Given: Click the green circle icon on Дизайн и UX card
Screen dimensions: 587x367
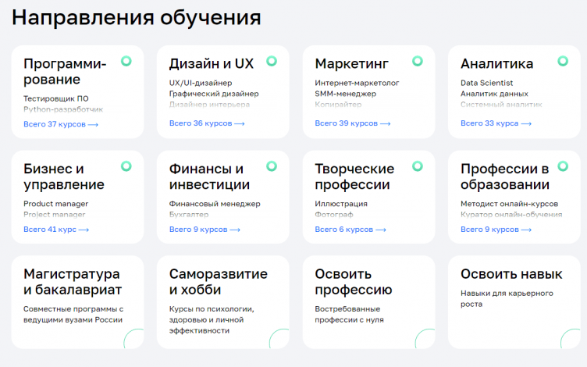Looking at the screenshot, I should point(272,61).
